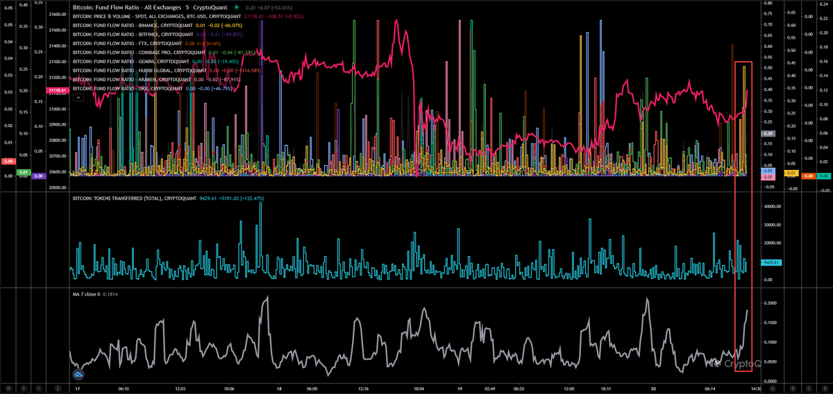Select the Fund Flow Ratio - Bitfinex legend entry
833x394 pixels.
coord(133,34)
